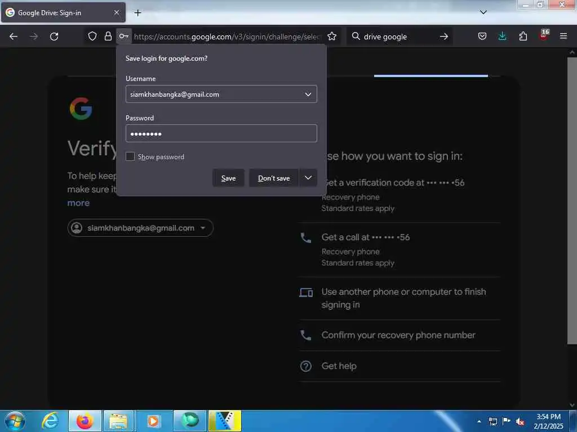Click the page vertical scrollbar
The width and height of the screenshot is (577, 432).
tap(572, 200)
